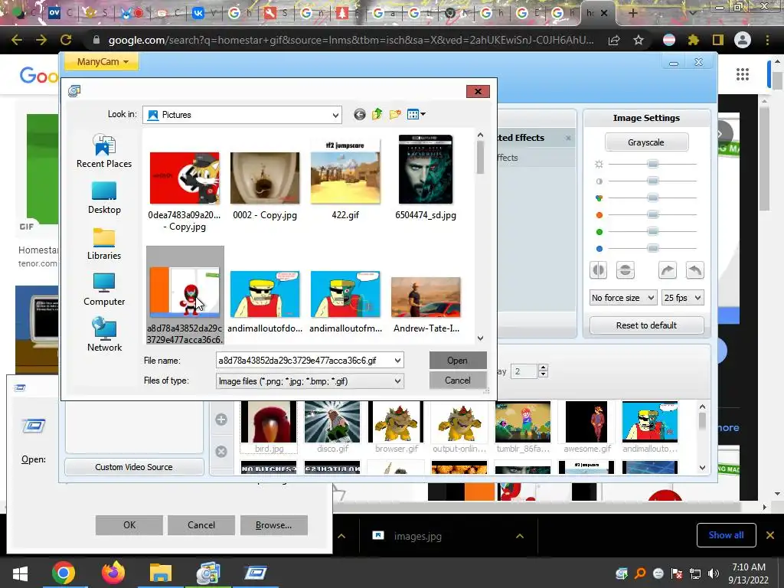Screen dimensions: 784x588
Task: Open Chrome extensions puzzle icon
Action: (x=693, y=40)
